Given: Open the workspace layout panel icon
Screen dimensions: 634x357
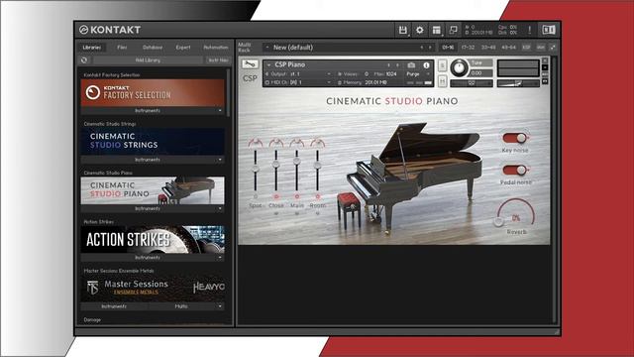Looking at the screenshot, I should (436, 30).
